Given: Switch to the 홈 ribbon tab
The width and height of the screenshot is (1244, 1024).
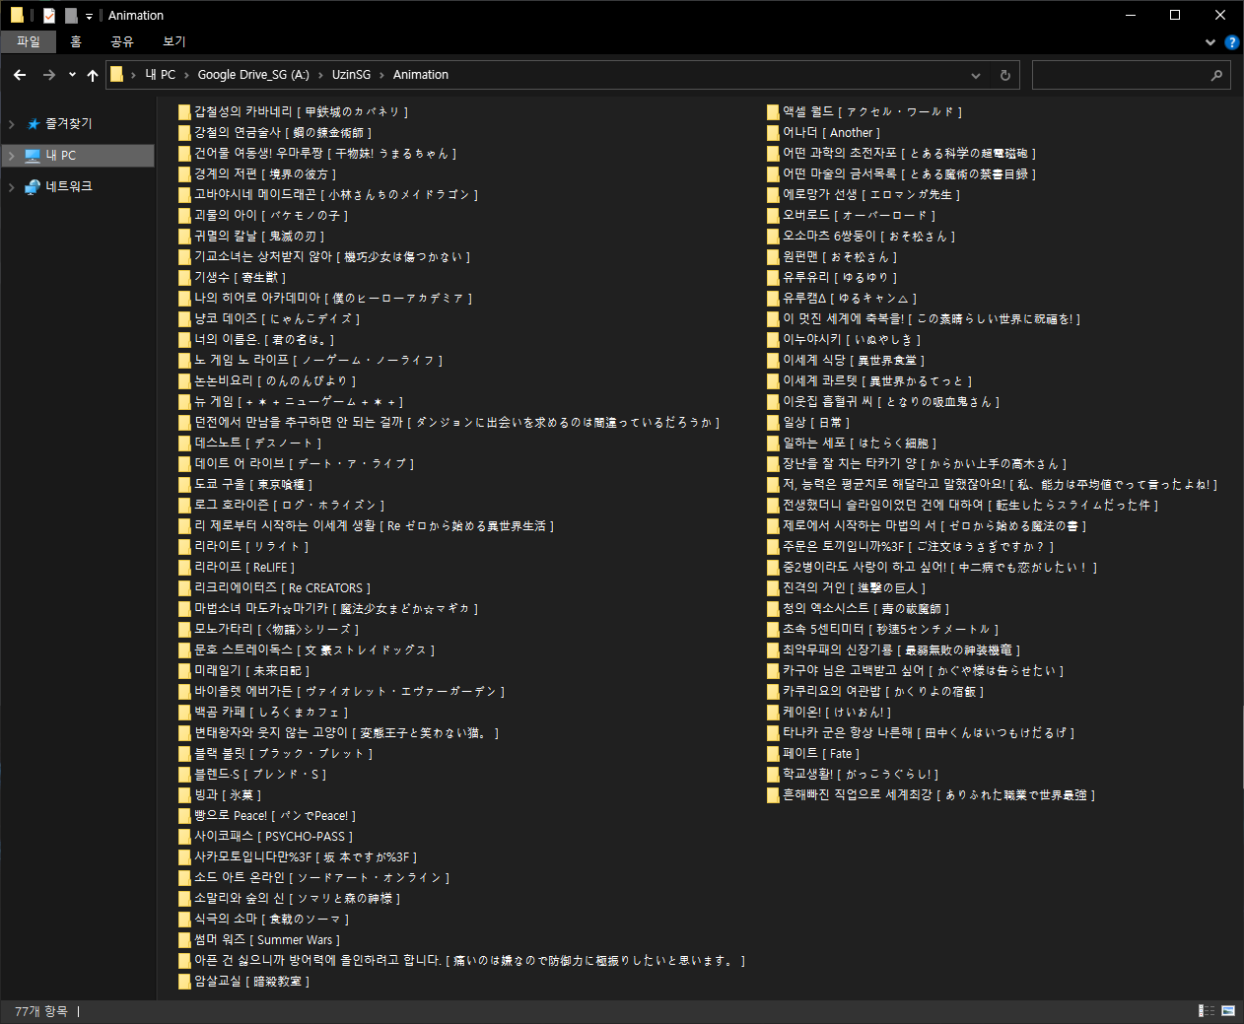Looking at the screenshot, I should pyautogui.click(x=76, y=41).
